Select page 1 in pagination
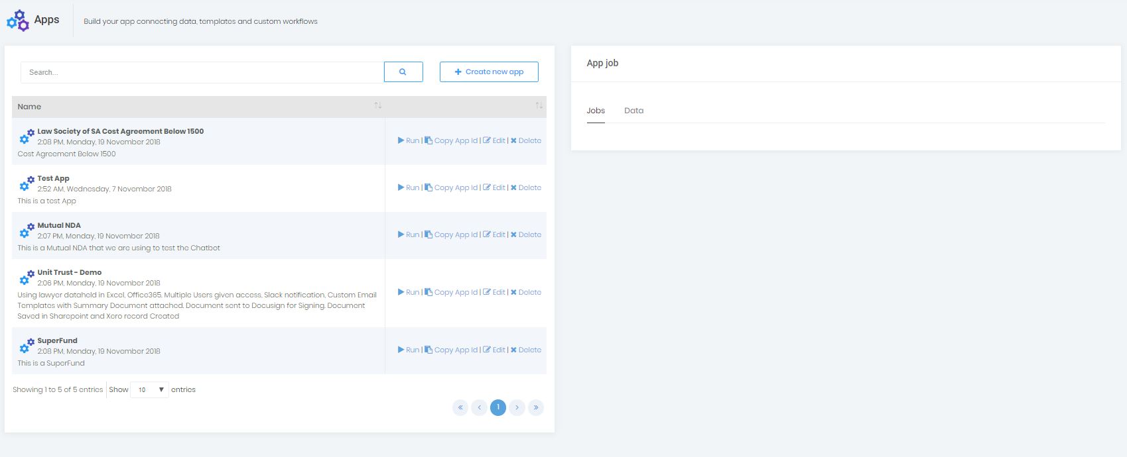The width and height of the screenshot is (1127, 457). [x=498, y=407]
